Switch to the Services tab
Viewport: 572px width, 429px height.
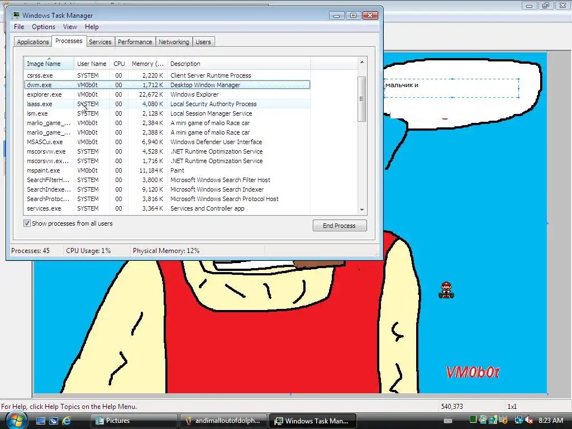(x=100, y=42)
